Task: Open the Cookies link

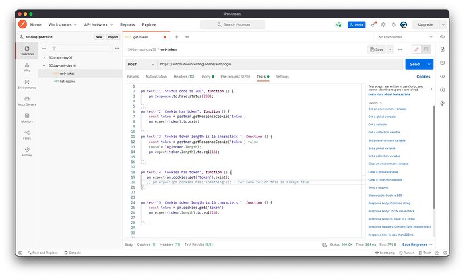Action: pyautogui.click(x=423, y=77)
